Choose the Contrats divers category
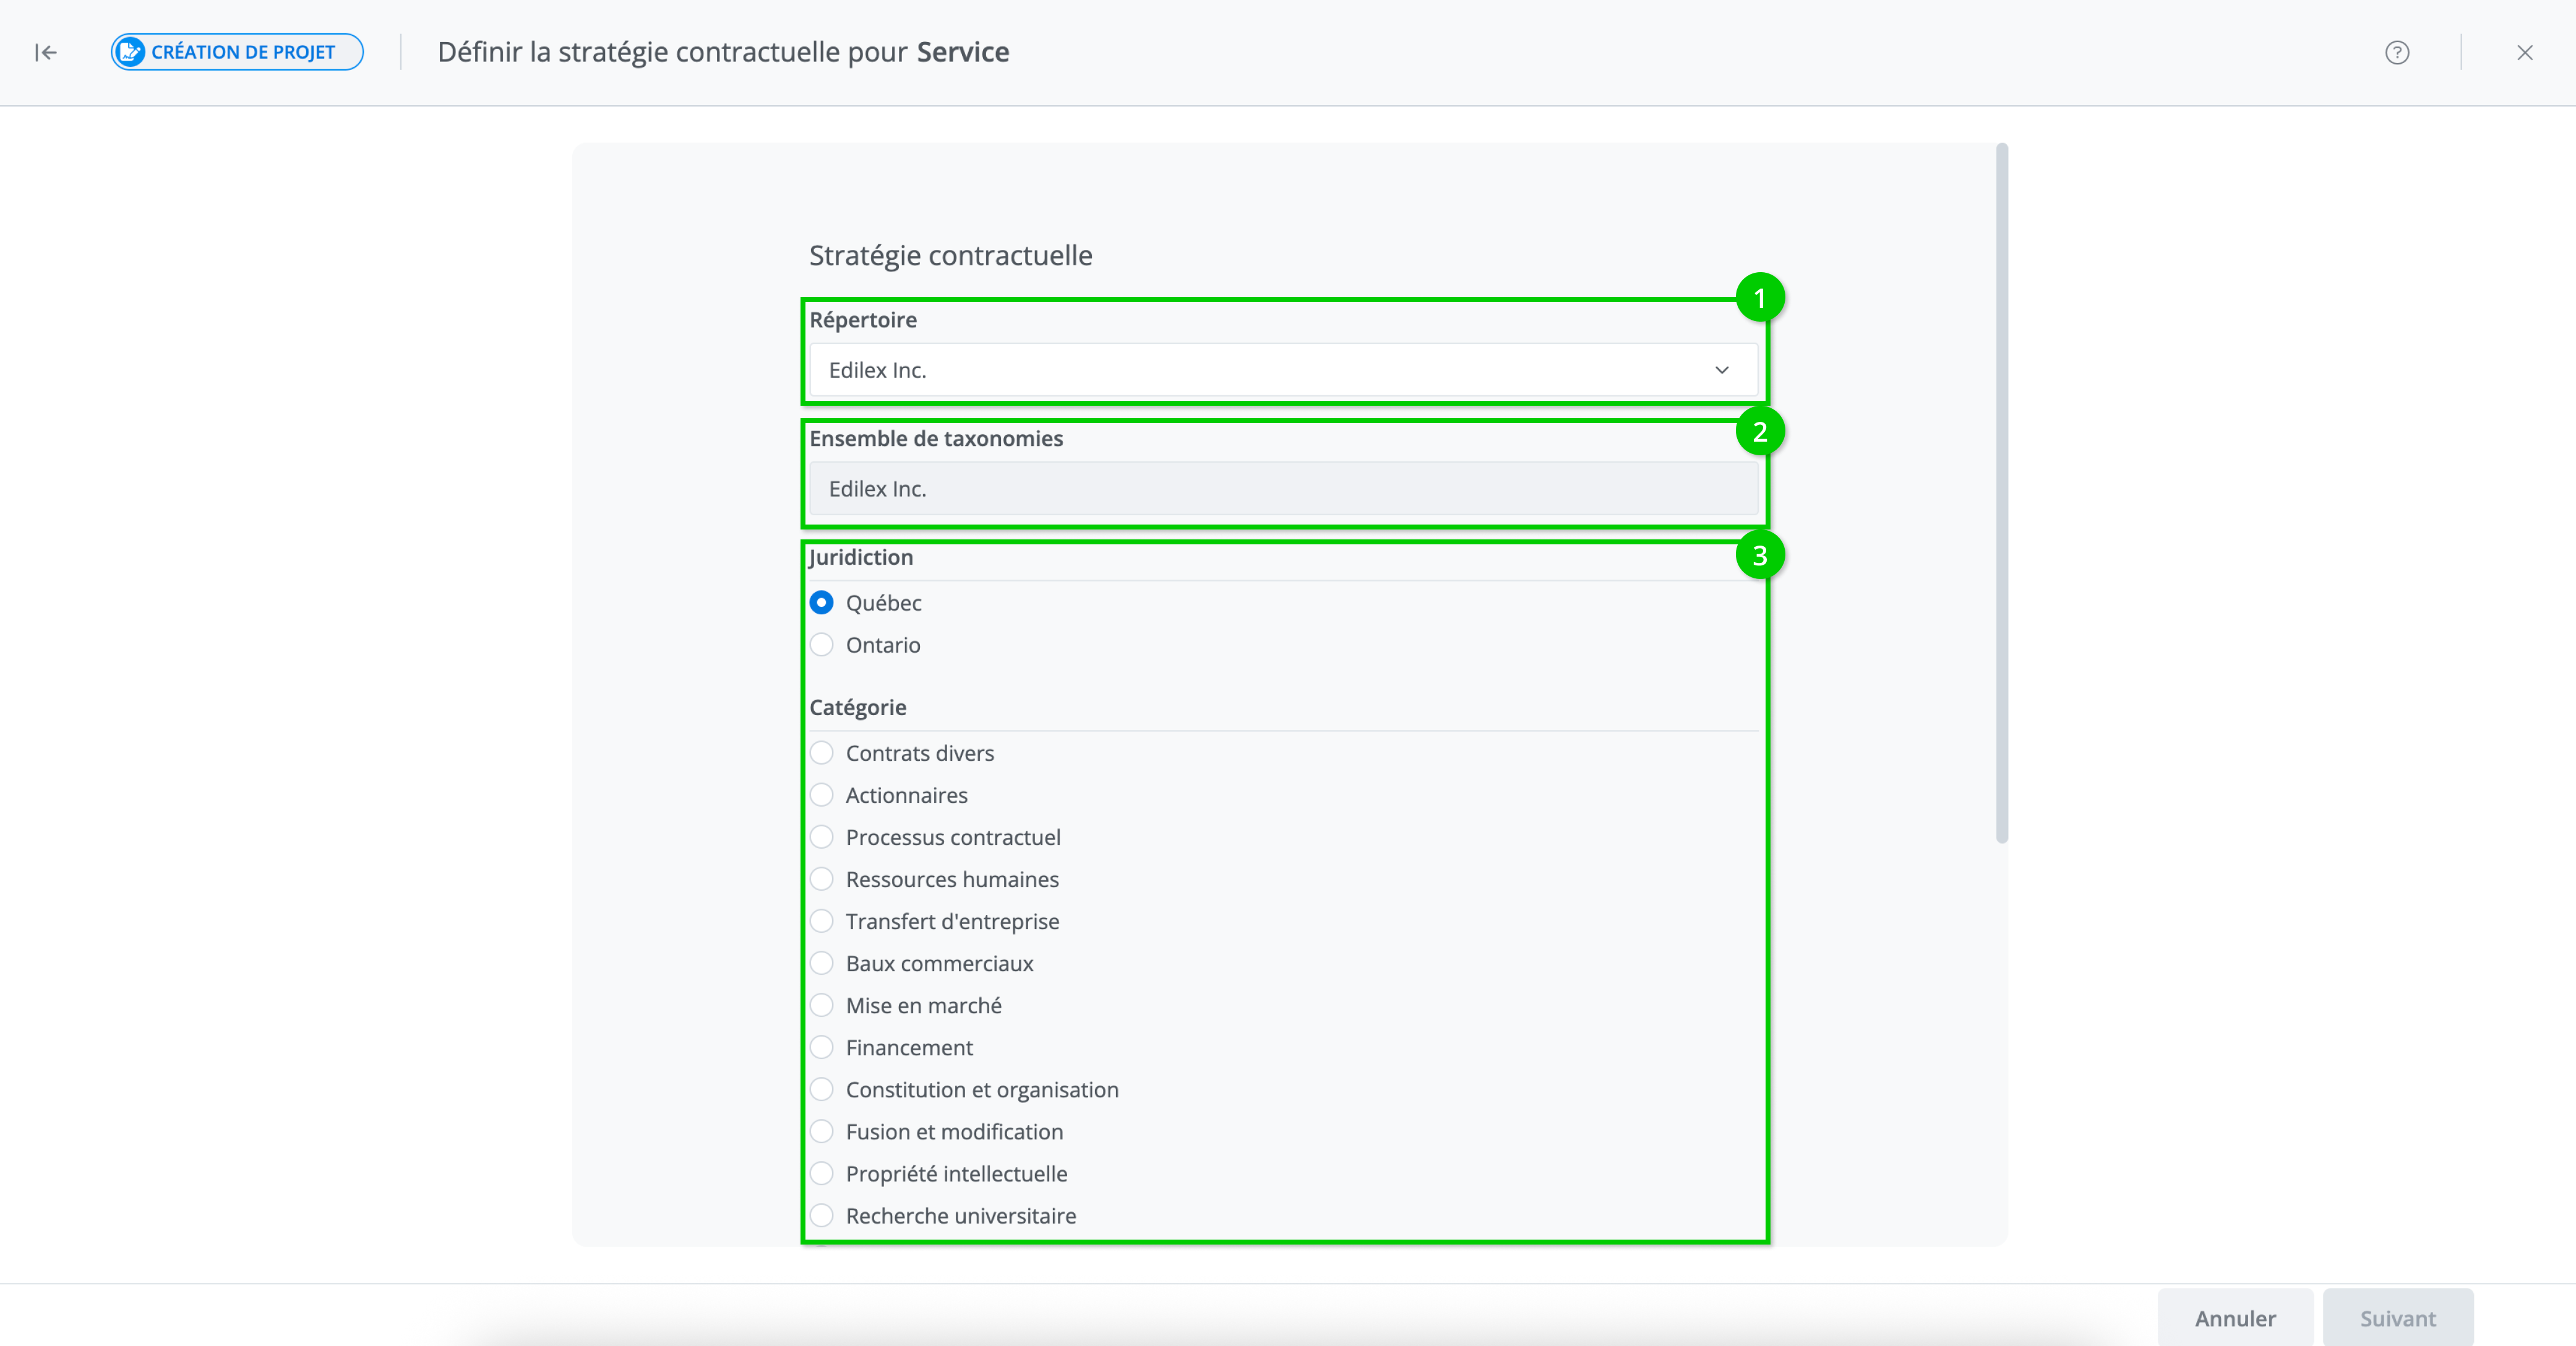This screenshot has width=2576, height=1346. [x=821, y=753]
